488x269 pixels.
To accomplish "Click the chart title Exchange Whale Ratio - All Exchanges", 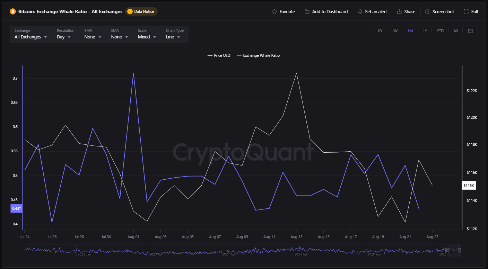I will coord(71,11).
